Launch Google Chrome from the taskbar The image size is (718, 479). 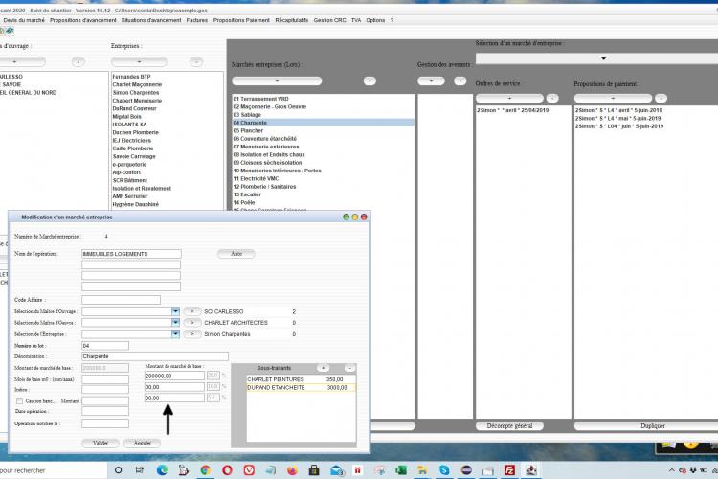pyautogui.click(x=206, y=469)
